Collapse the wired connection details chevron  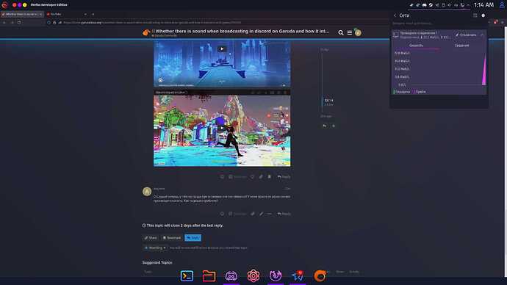pyautogui.click(x=482, y=35)
